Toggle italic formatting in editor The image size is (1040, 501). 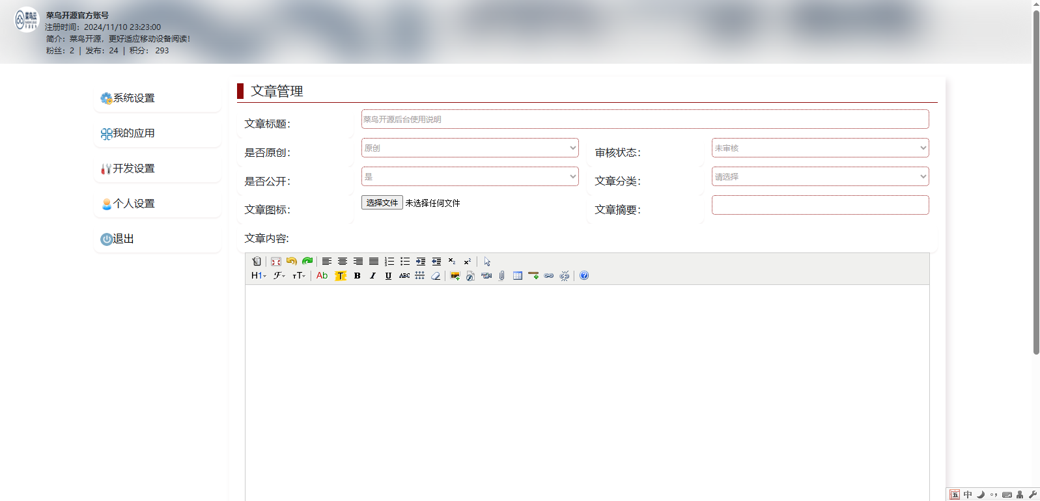tap(372, 276)
